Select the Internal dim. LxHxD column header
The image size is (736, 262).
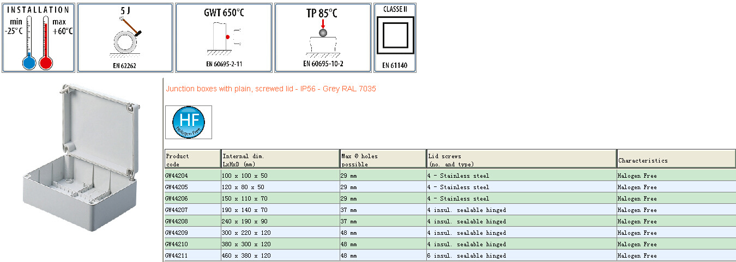click(280, 160)
